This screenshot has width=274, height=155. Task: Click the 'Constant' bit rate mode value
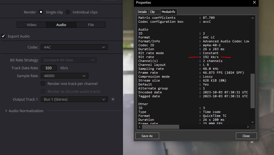pyautogui.click(x=211, y=53)
